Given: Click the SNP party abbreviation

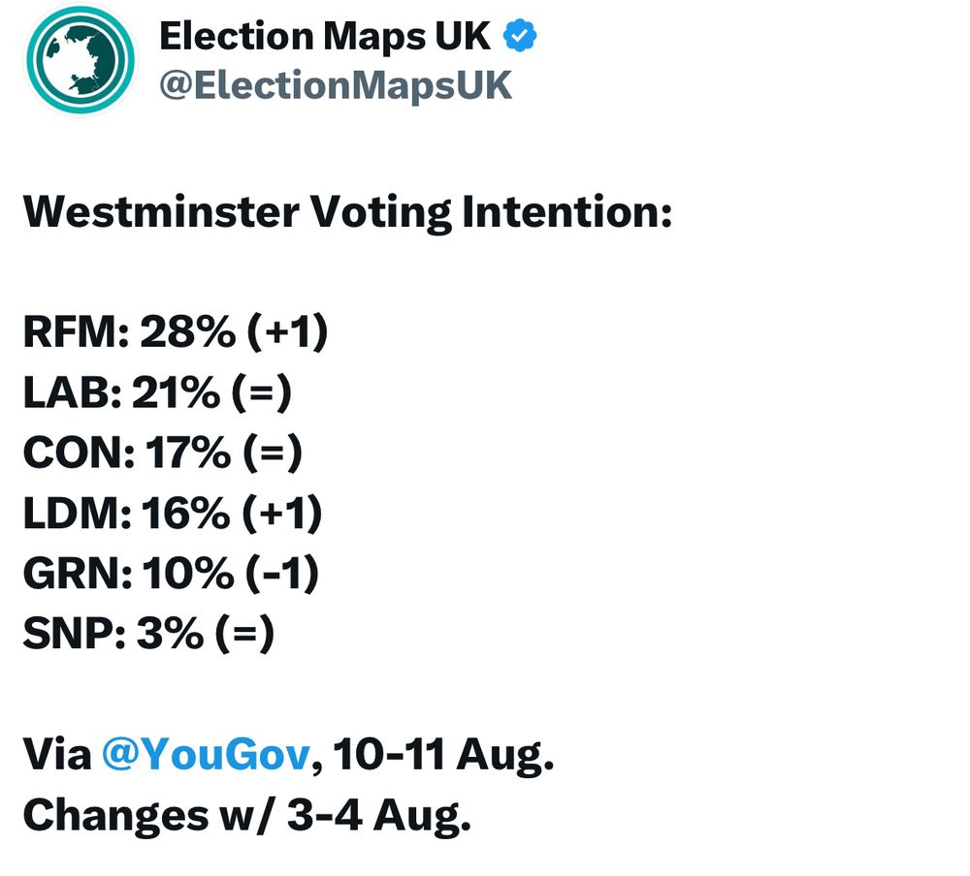Looking at the screenshot, I should pyautogui.click(x=69, y=633).
